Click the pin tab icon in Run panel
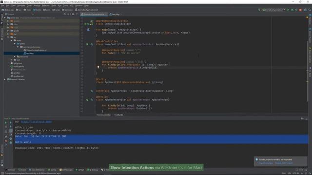This screenshot has height=175, width=312. (6, 137)
